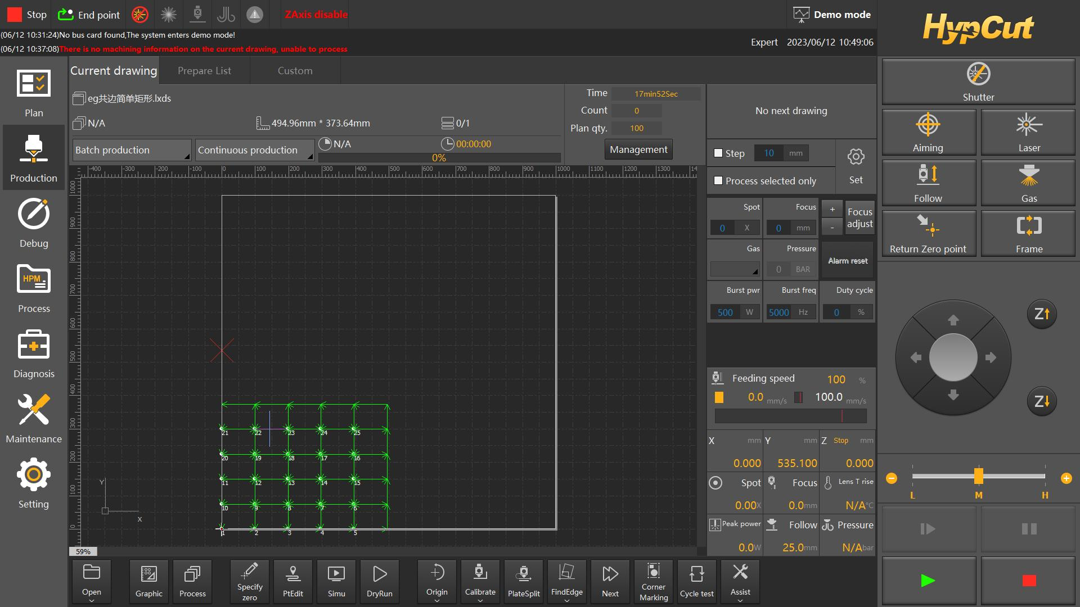The image size is (1080, 607).
Task: Open Continuous production dropdown
Action: 255,150
